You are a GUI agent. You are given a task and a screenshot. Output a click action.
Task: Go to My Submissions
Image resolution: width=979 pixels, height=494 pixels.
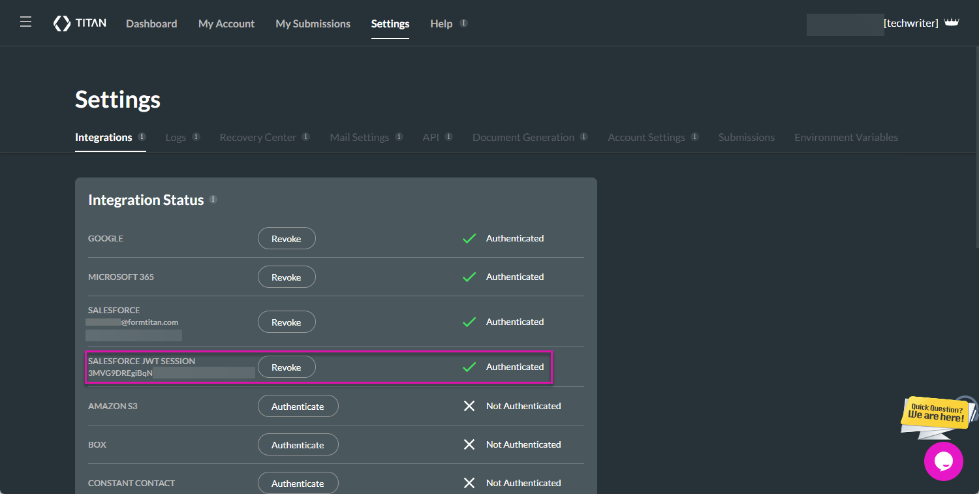pos(313,23)
